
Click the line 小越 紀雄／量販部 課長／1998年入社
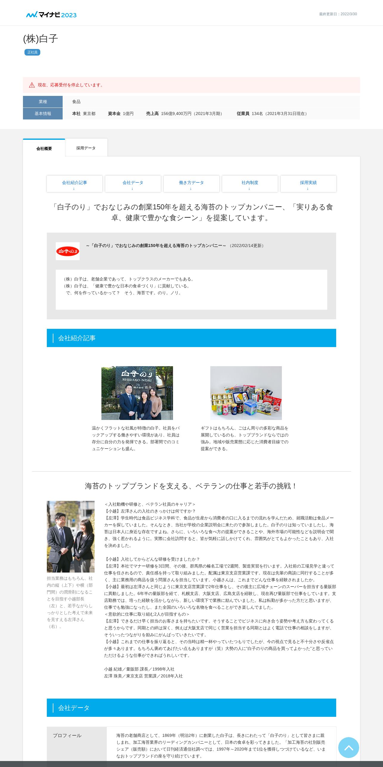(x=139, y=669)
